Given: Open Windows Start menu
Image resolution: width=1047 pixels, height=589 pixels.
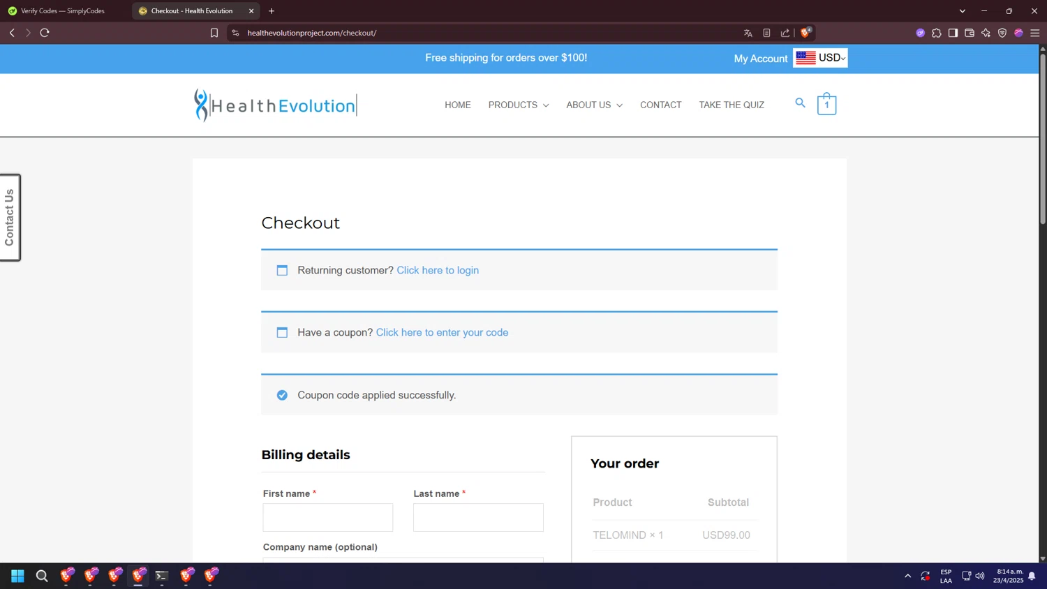Looking at the screenshot, I should coord(18,576).
